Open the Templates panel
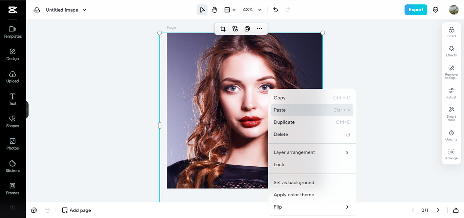The image size is (464, 218). click(x=13, y=32)
